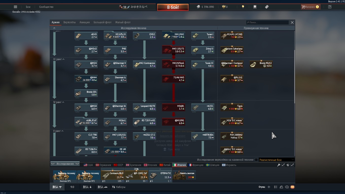Open the contacts people icon
345x194 pixels.
coord(281,187)
